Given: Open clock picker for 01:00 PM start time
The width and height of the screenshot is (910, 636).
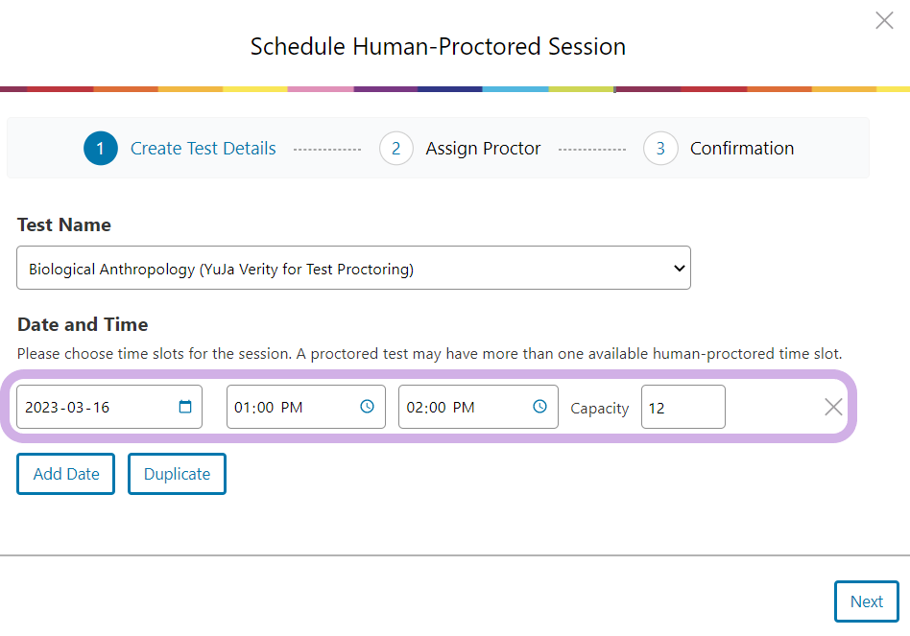Looking at the screenshot, I should 367,407.
